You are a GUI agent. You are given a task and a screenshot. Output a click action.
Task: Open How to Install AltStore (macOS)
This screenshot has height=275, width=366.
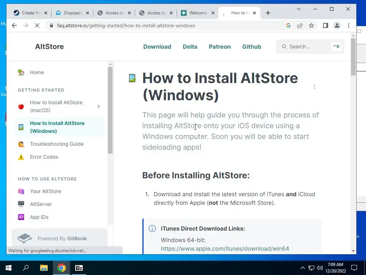(x=56, y=106)
